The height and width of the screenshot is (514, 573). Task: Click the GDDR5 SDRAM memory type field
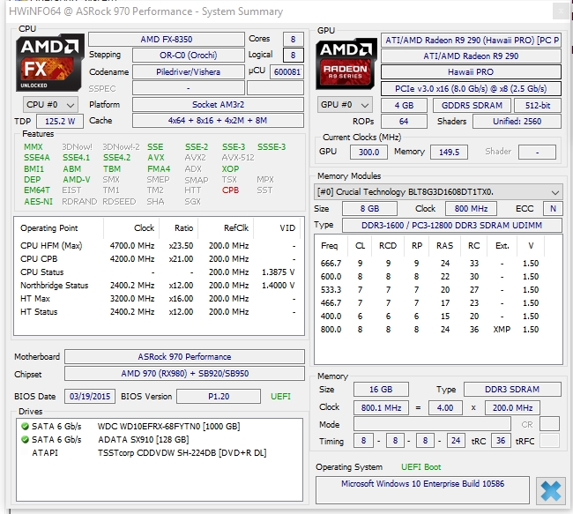(472, 106)
